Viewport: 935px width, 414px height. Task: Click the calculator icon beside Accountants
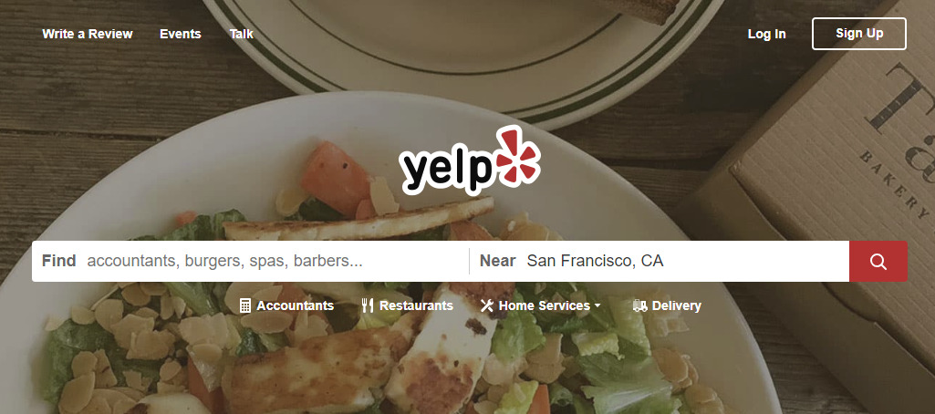pos(245,305)
